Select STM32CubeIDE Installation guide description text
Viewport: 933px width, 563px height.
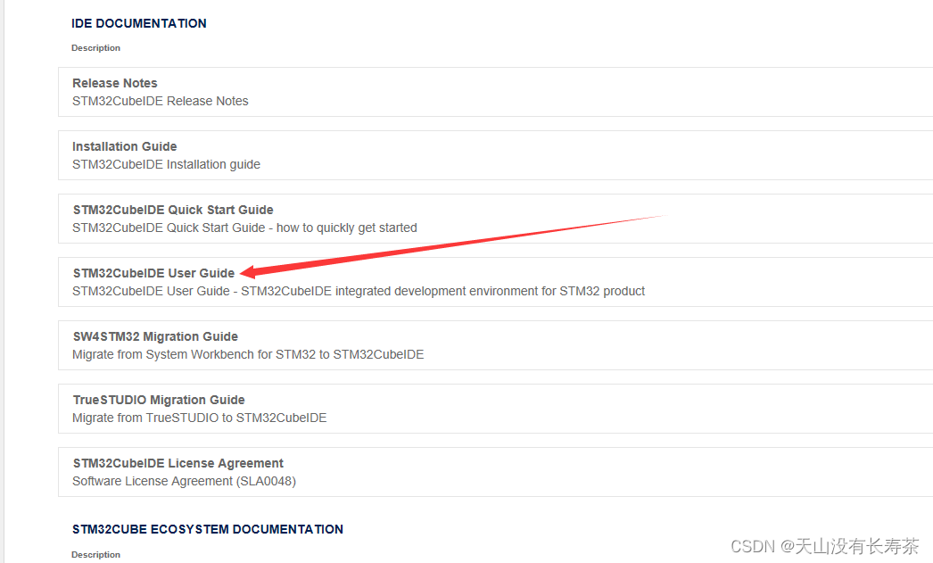coord(166,164)
